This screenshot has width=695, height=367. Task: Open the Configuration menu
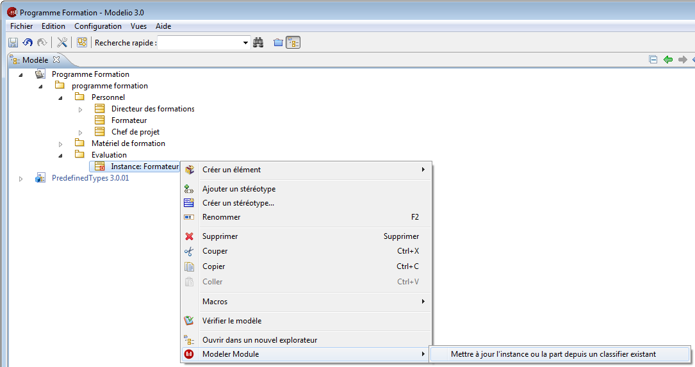click(98, 26)
